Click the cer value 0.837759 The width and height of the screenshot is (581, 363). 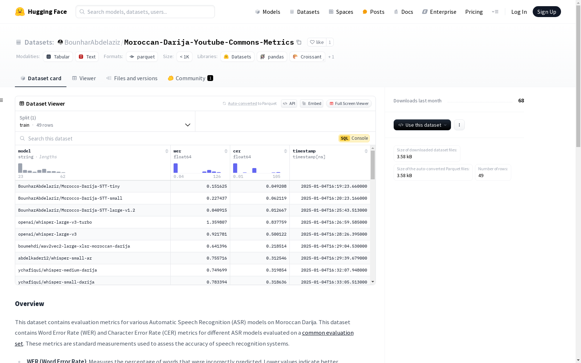(276, 222)
